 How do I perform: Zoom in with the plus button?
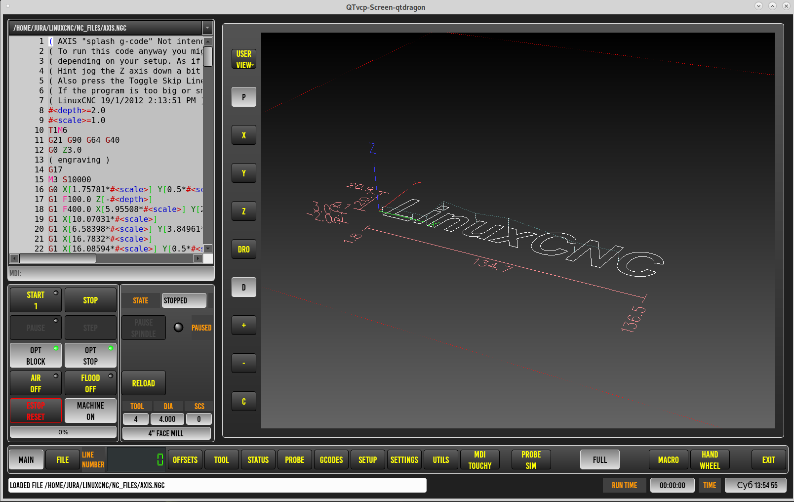[243, 325]
